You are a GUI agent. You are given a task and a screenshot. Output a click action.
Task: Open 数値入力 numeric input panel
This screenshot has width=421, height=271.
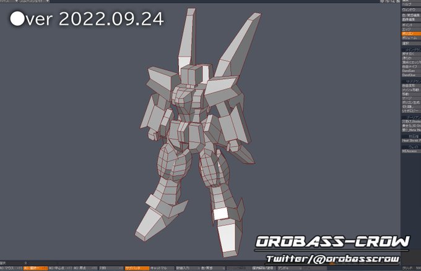point(187,268)
